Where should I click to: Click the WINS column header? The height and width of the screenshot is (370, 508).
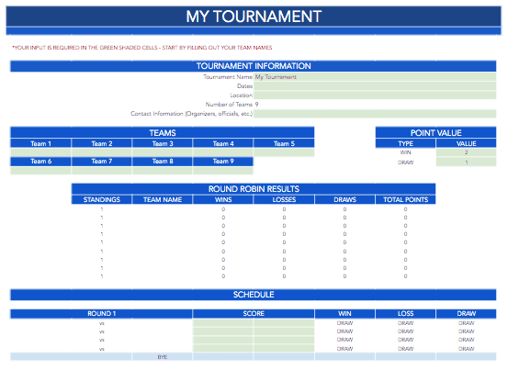(223, 200)
